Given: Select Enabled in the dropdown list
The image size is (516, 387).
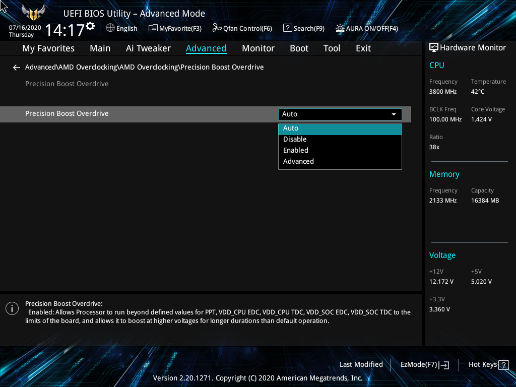Looking at the screenshot, I should [340, 150].
